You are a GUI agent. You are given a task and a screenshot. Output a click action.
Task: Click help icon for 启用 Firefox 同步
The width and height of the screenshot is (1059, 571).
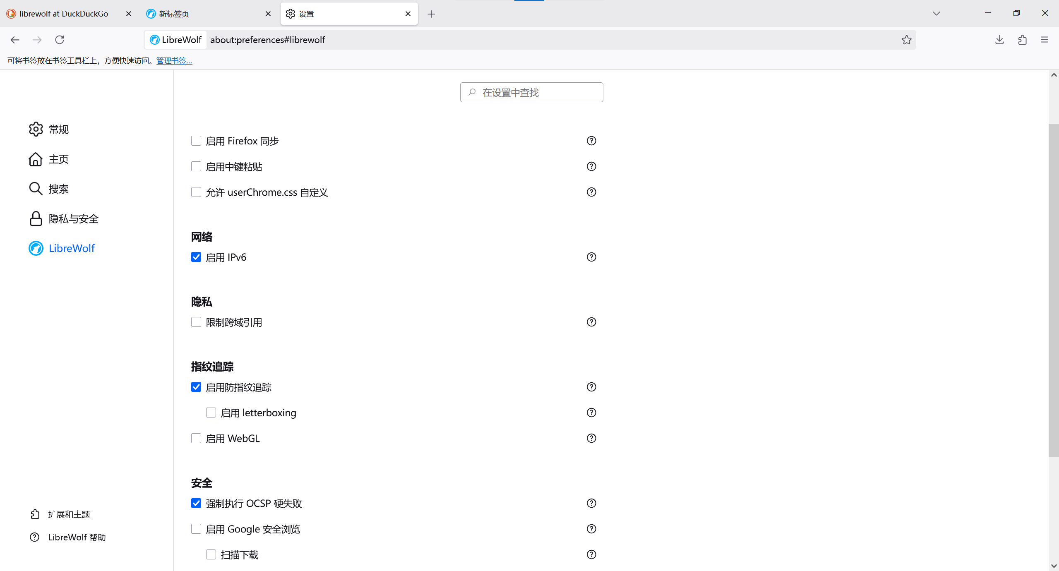[x=591, y=141]
